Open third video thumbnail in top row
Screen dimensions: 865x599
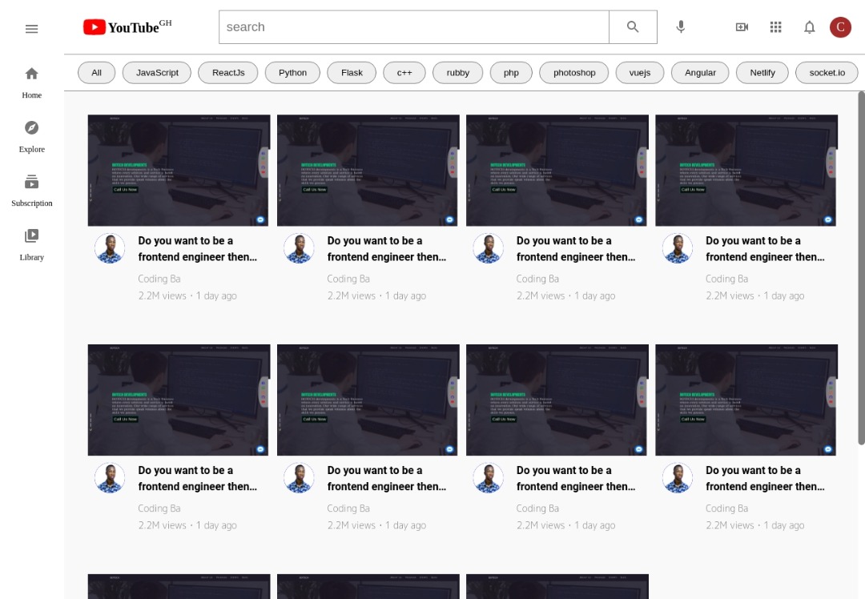557,171
